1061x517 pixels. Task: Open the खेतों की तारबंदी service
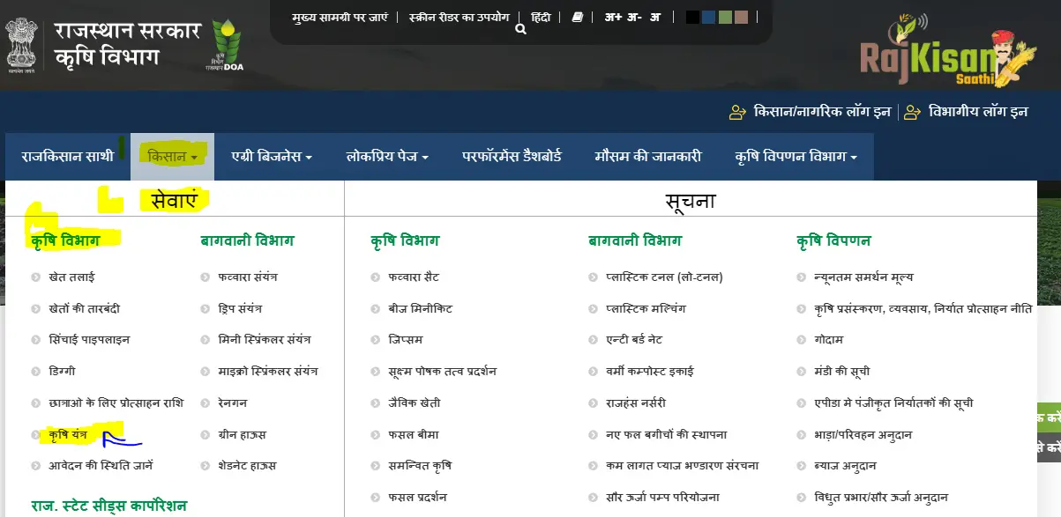pyautogui.click(x=85, y=309)
